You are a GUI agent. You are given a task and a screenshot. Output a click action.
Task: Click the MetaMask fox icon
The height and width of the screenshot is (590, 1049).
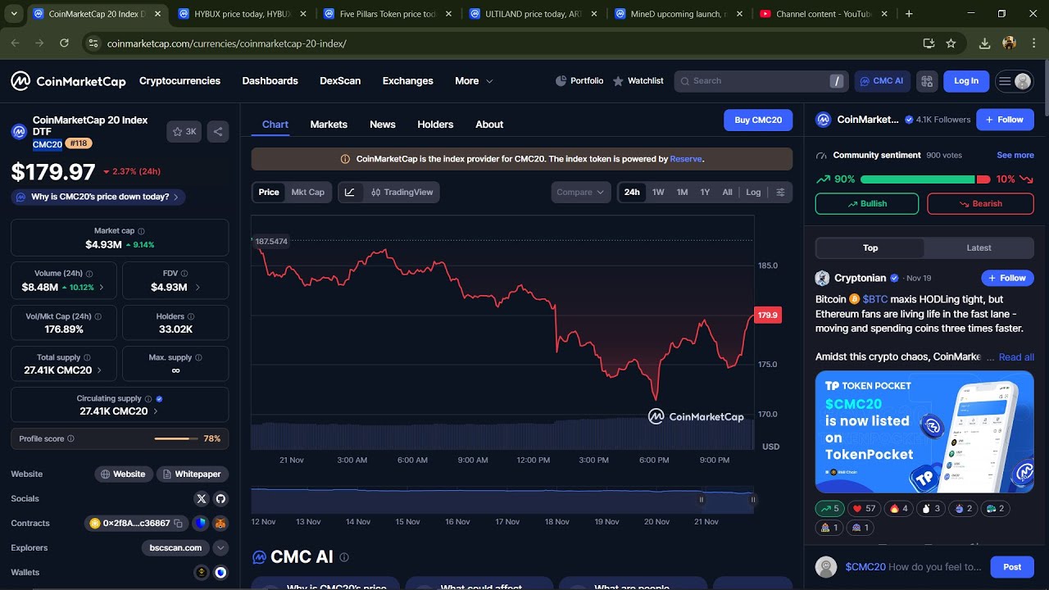coord(220,523)
